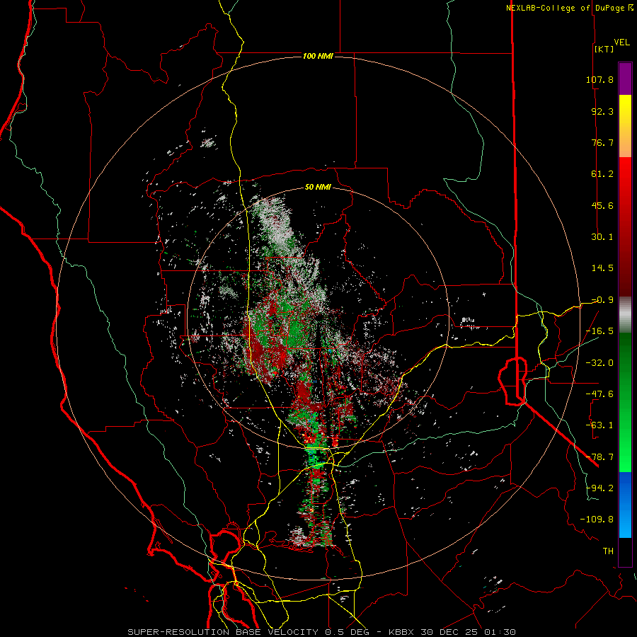Click the -78.7 velocity scale value

tap(599, 457)
